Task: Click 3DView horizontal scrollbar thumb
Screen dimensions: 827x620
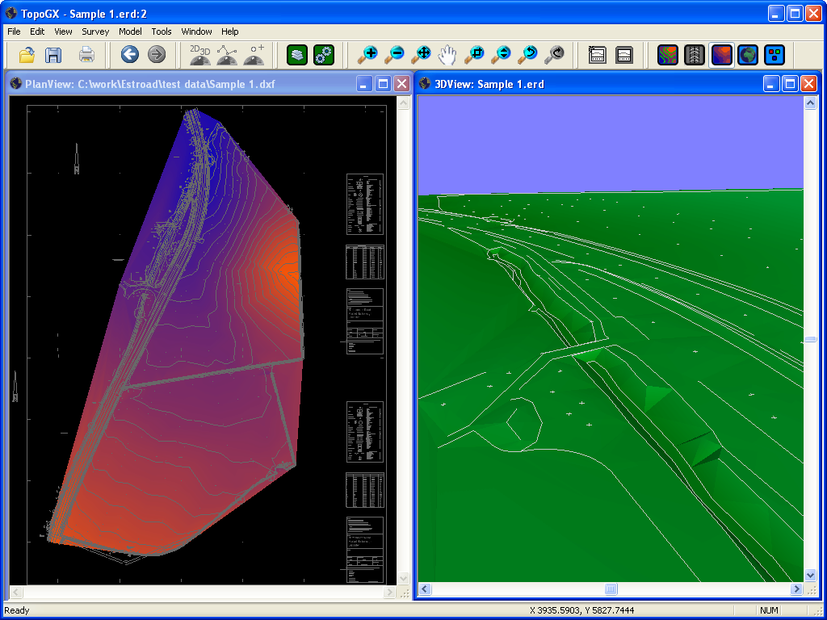Action: point(611,589)
